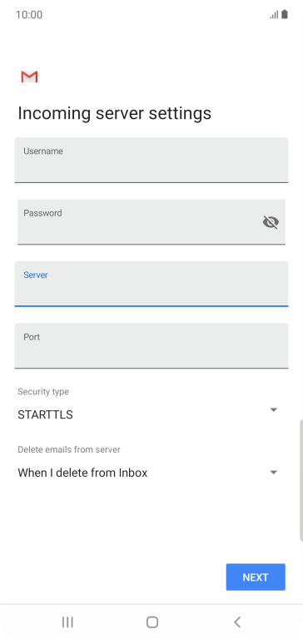The image size is (303, 639).
Task: Toggle password visibility eye icon
Action: 271,222
